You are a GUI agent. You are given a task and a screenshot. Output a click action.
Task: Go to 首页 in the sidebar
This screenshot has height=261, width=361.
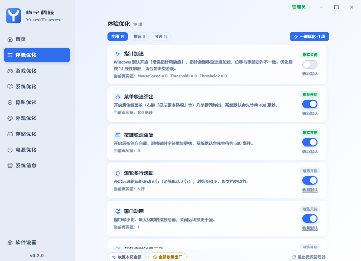click(x=37, y=39)
